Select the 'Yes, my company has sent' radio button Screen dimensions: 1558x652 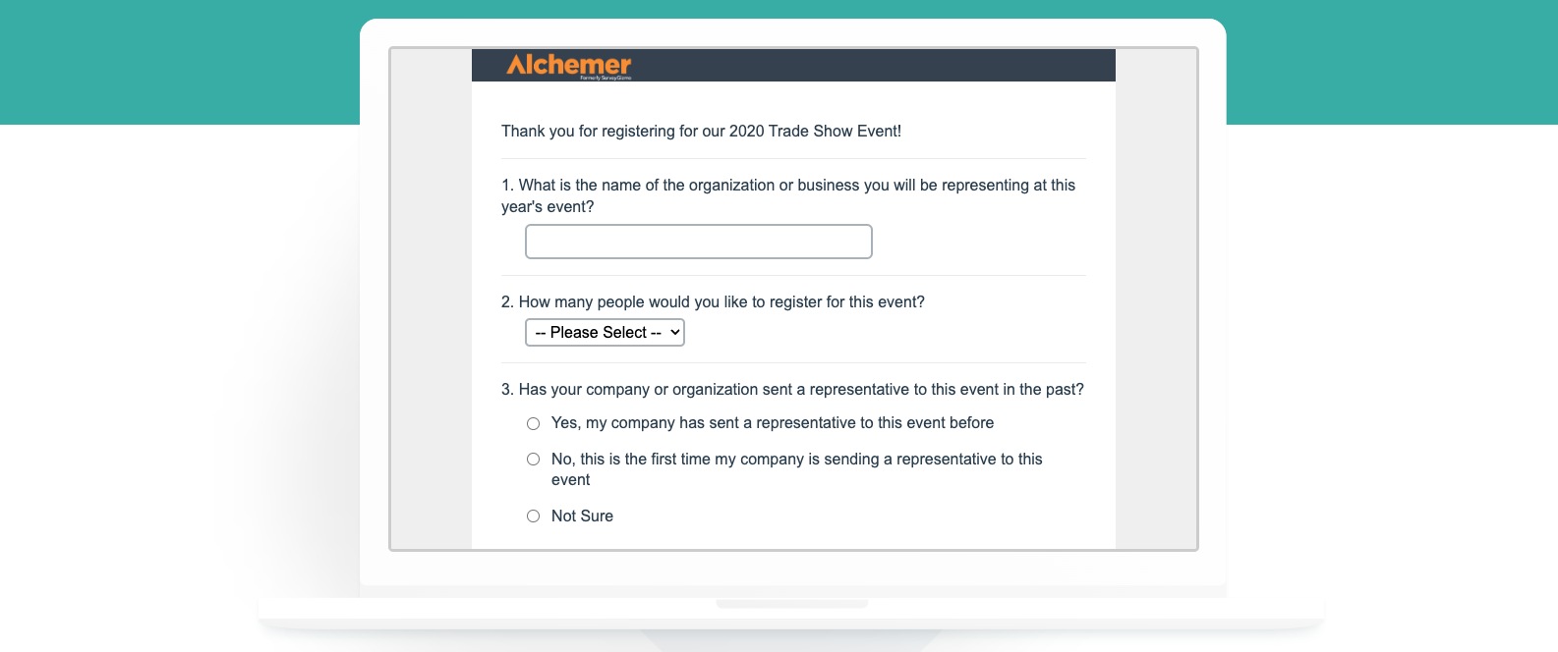(x=533, y=423)
